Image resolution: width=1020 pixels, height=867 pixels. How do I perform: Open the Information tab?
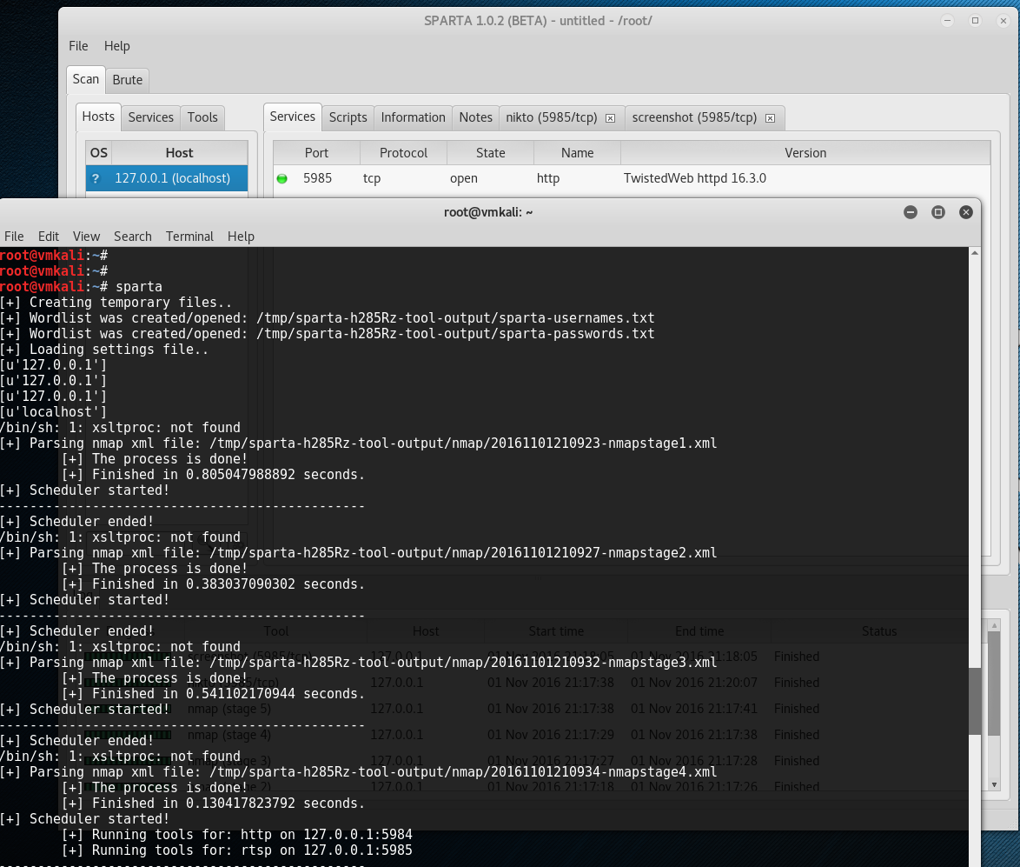413,117
